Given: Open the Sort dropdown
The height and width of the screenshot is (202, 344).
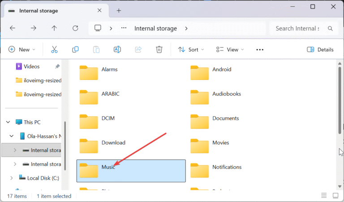Looking at the screenshot, I should [191, 50].
